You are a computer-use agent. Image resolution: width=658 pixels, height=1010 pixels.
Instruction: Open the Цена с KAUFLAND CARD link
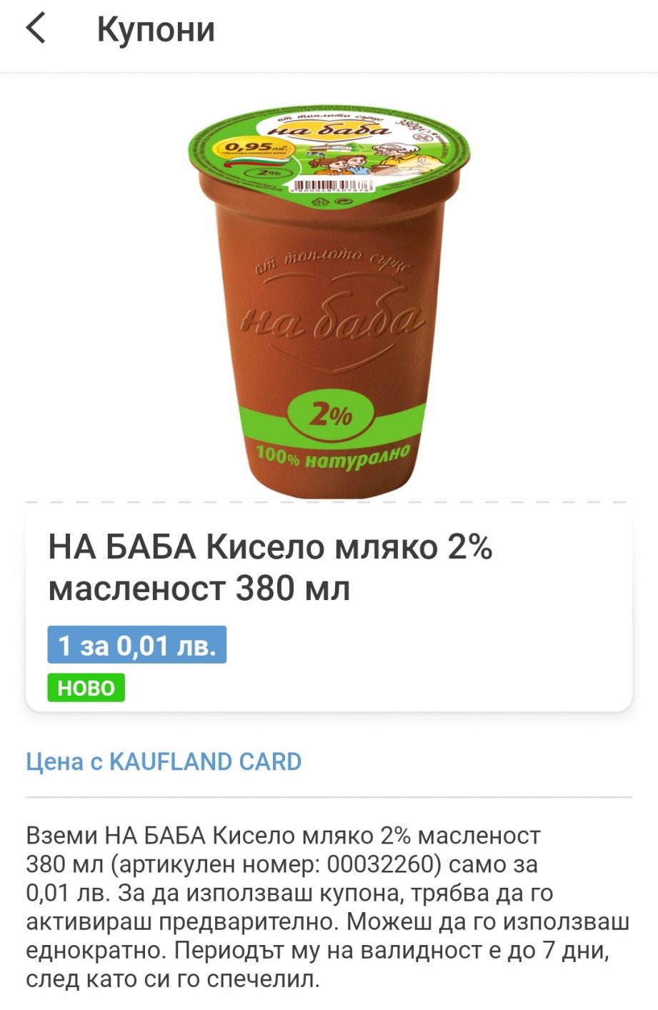coord(164,761)
